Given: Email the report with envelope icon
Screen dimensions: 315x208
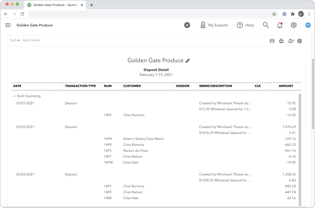Looking at the screenshot, I should tap(272, 41).
